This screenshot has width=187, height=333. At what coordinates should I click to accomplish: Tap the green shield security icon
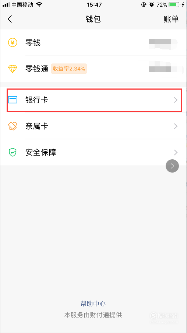(x=13, y=152)
